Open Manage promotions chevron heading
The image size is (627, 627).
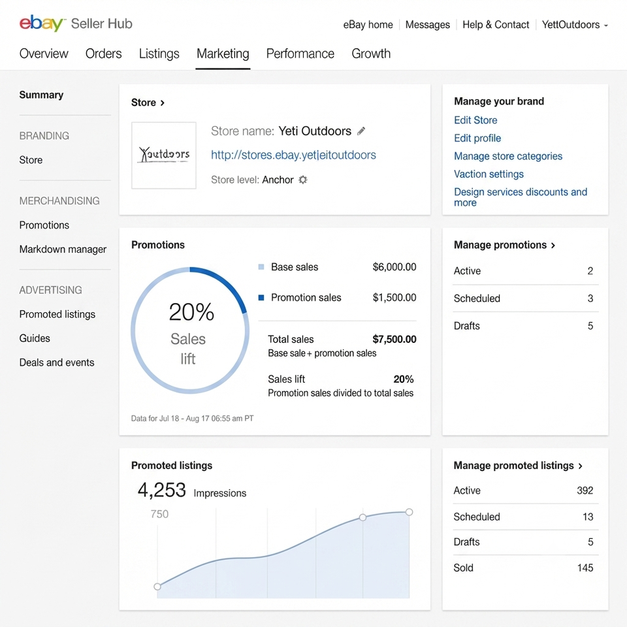505,245
